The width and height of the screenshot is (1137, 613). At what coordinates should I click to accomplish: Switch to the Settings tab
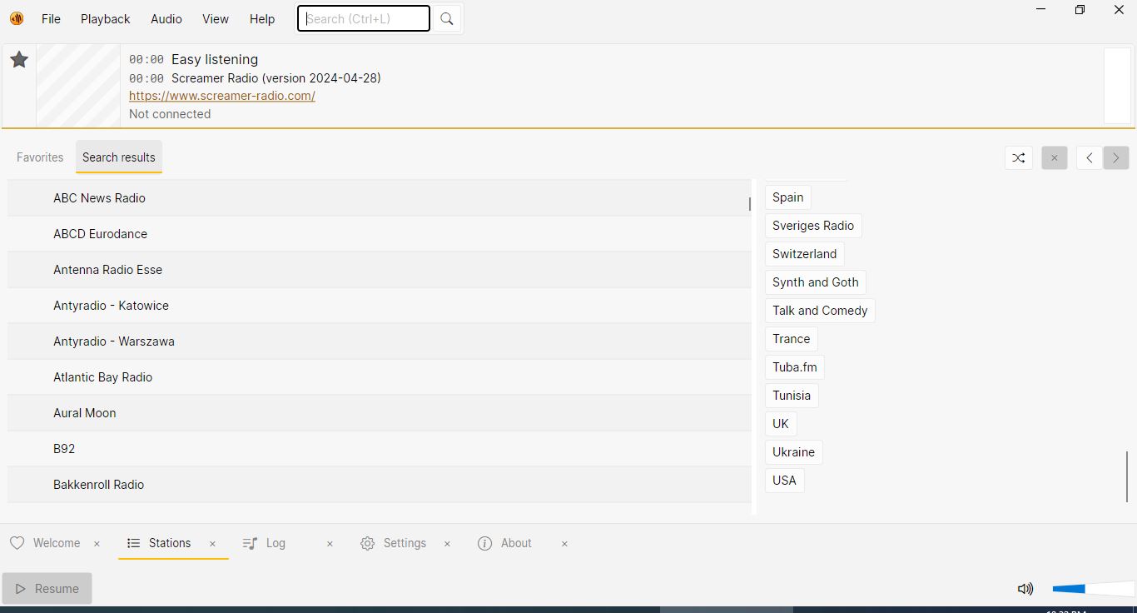coord(405,543)
